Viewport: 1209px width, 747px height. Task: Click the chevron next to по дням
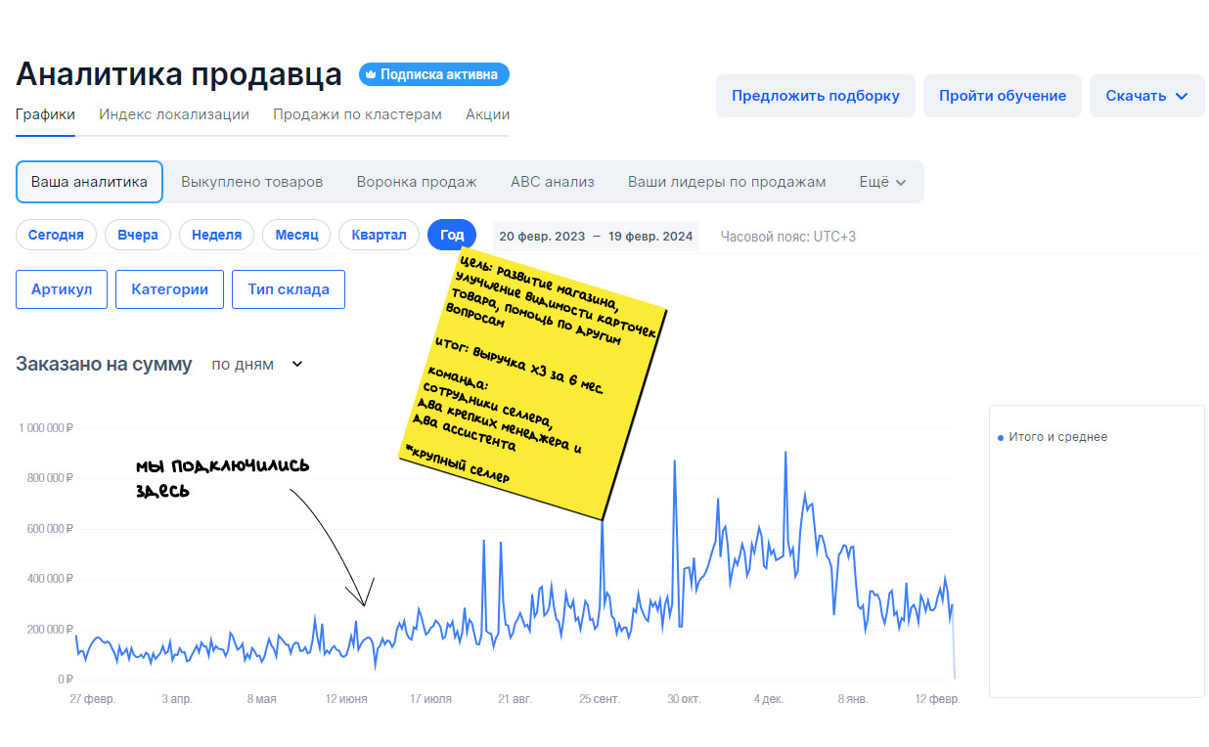297,365
